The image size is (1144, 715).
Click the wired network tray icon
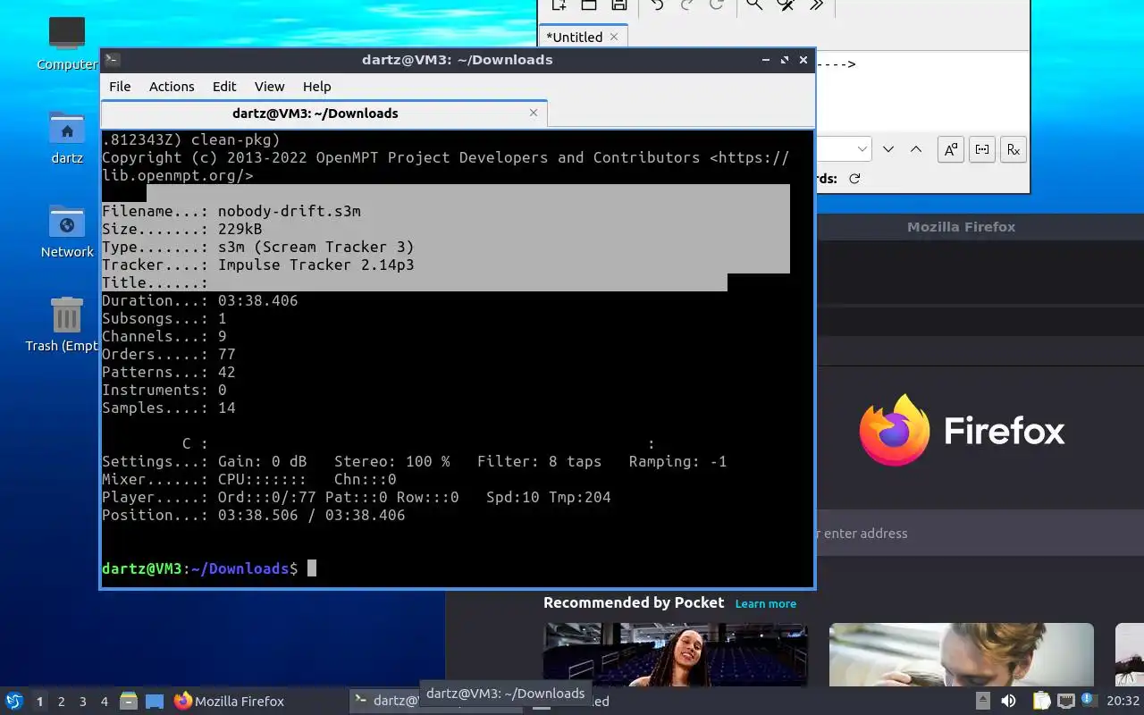pos(1066,701)
